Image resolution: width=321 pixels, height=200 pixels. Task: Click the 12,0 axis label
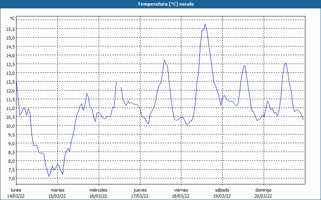click(10, 91)
